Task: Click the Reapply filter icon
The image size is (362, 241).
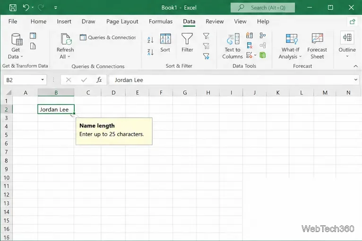Action: [206, 46]
